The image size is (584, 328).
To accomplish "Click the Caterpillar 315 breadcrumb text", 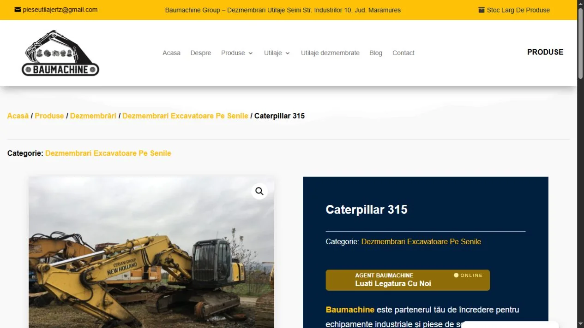I will click(279, 116).
